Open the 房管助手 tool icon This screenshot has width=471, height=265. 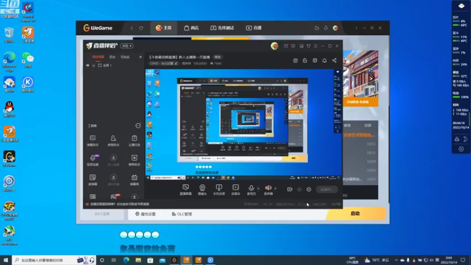[113, 140]
